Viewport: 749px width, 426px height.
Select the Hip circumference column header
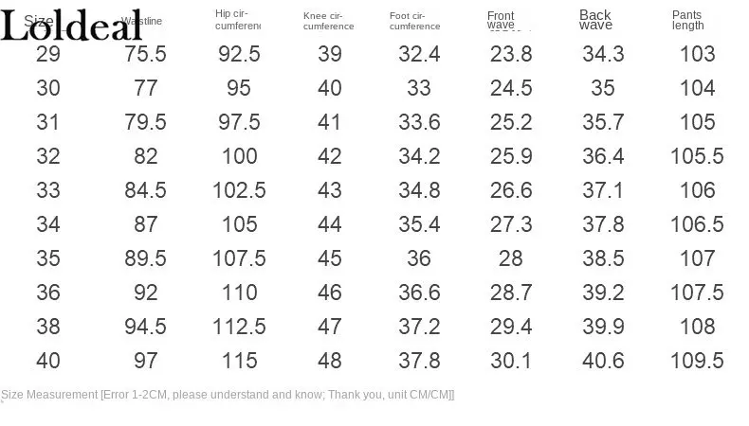(x=237, y=20)
